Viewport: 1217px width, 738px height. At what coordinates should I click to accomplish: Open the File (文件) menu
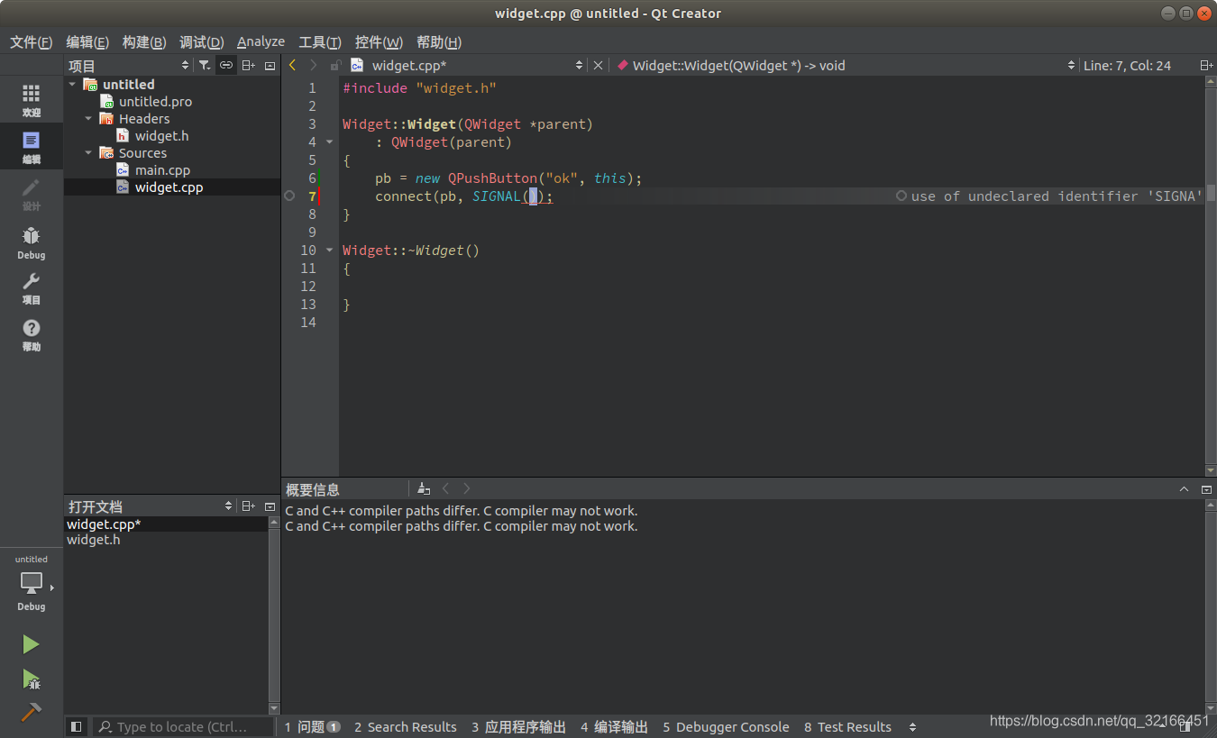[x=31, y=41]
